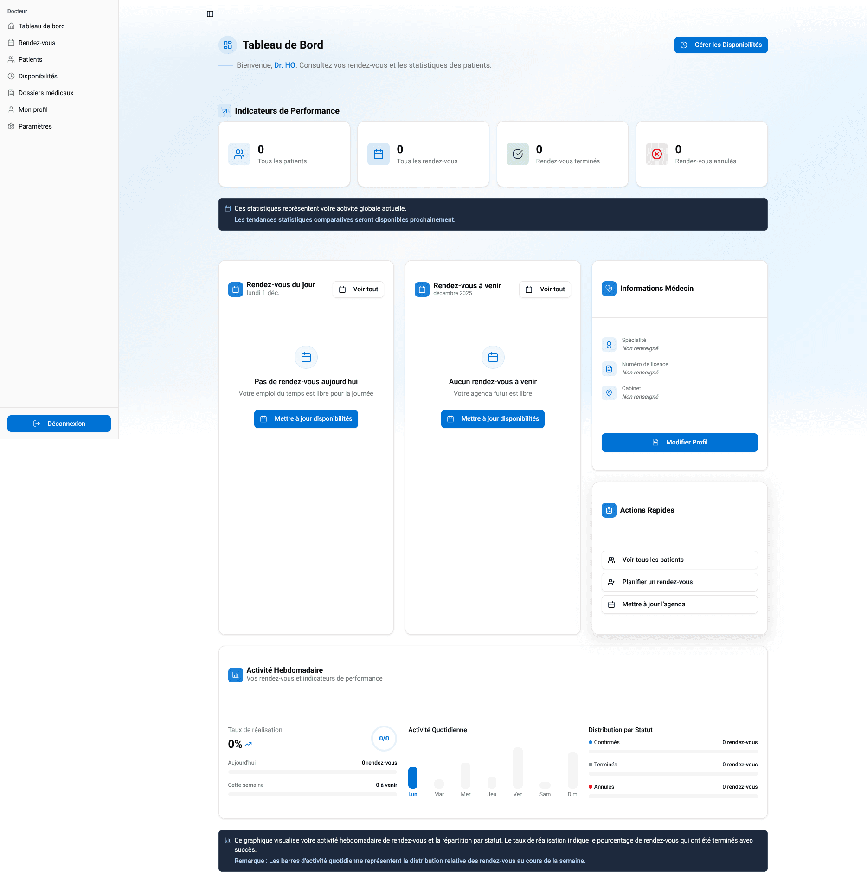This screenshot has width=867, height=894.
Task: Click the red X icon for Rendez-vous annulés
Action: tap(657, 154)
